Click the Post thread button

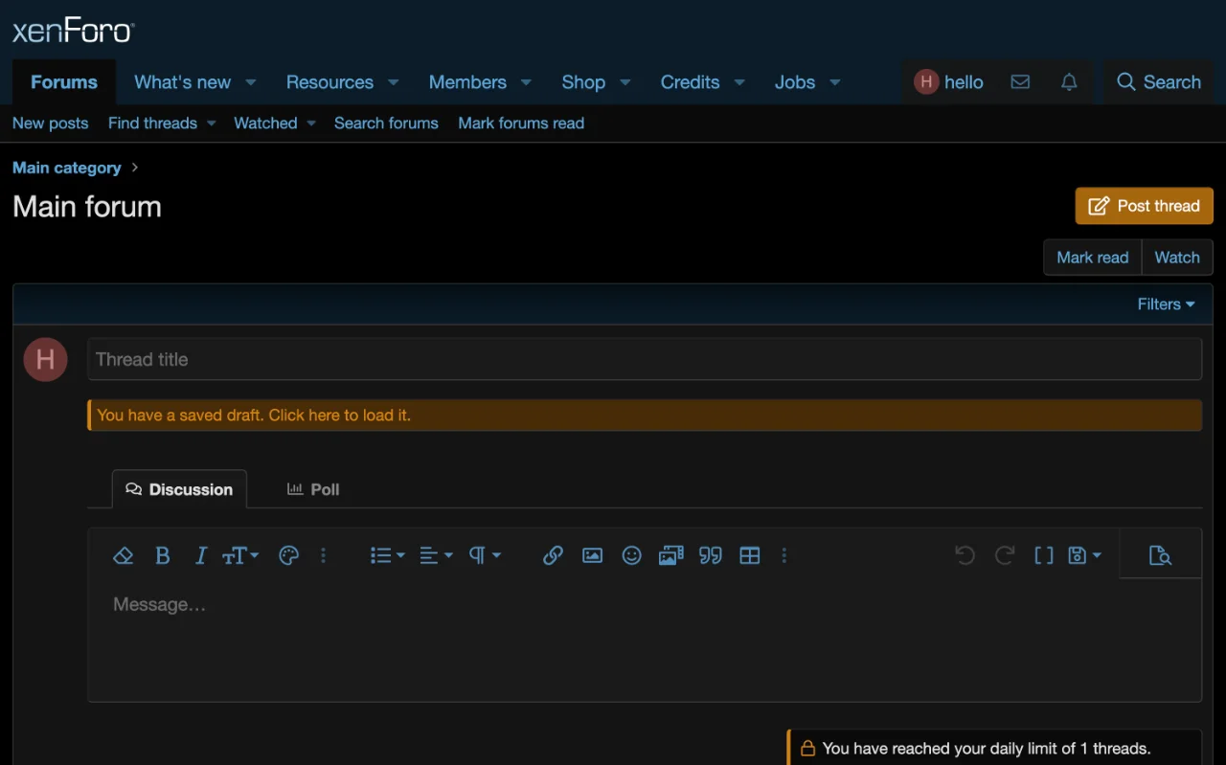(x=1144, y=206)
